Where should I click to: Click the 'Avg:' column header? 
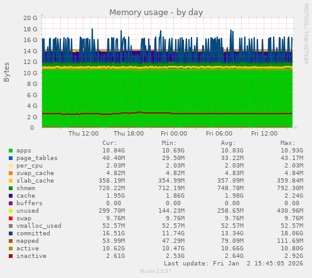click(229, 143)
